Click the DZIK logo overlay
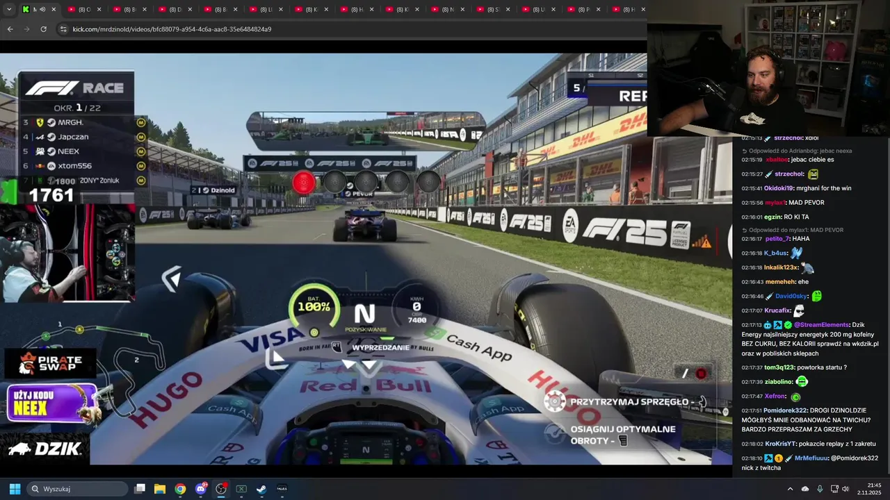Viewport: 890px width, 500px height. [x=45, y=449]
